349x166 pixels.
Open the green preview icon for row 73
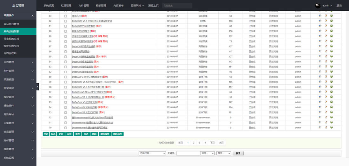(x=332, y=112)
